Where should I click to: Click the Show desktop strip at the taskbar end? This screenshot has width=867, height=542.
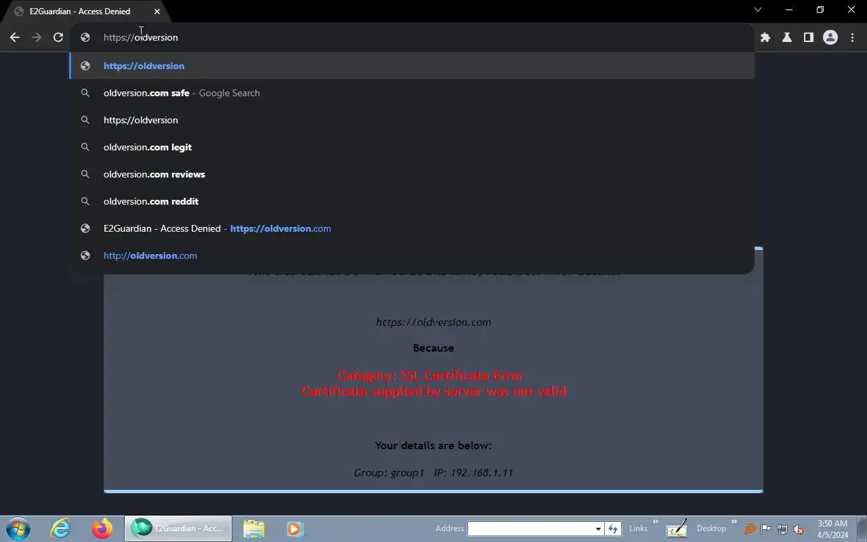click(x=862, y=528)
